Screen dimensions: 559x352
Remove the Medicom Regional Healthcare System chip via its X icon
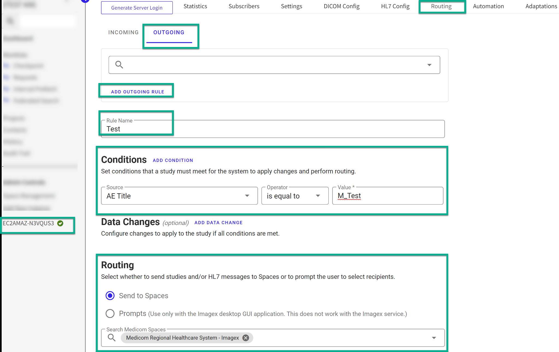pyautogui.click(x=245, y=338)
